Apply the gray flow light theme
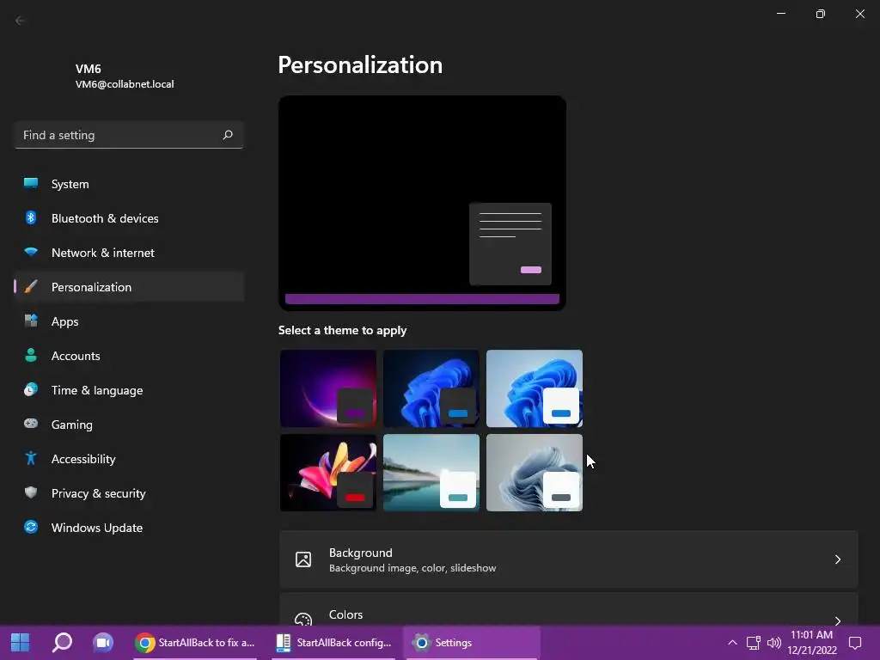 coord(535,473)
